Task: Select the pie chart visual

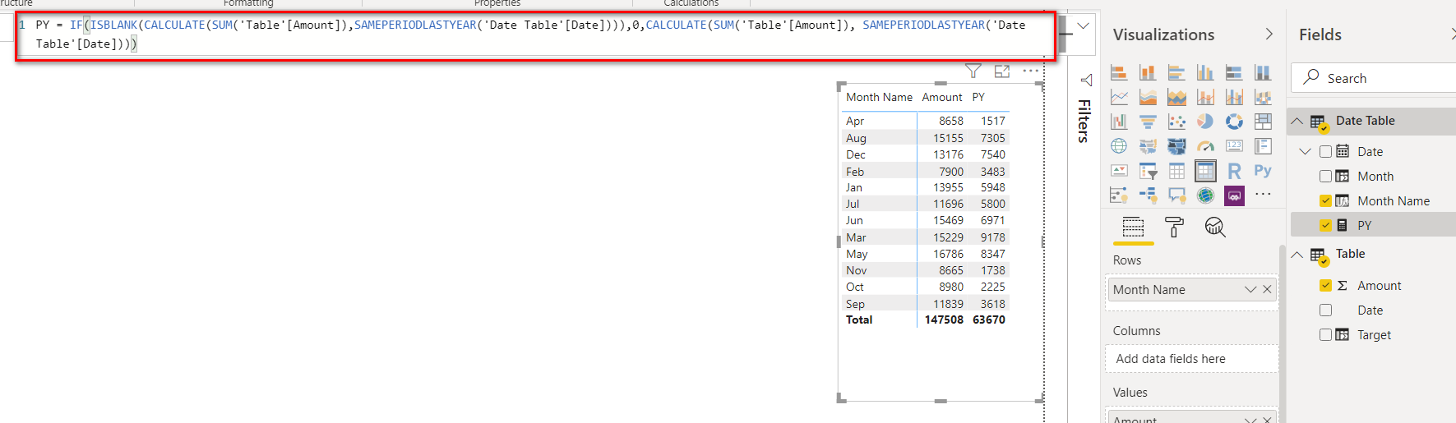Action: click(x=1205, y=122)
